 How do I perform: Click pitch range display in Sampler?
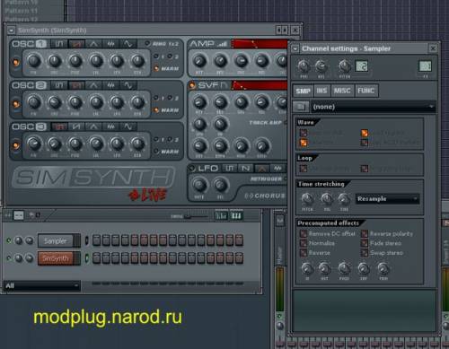362,66
